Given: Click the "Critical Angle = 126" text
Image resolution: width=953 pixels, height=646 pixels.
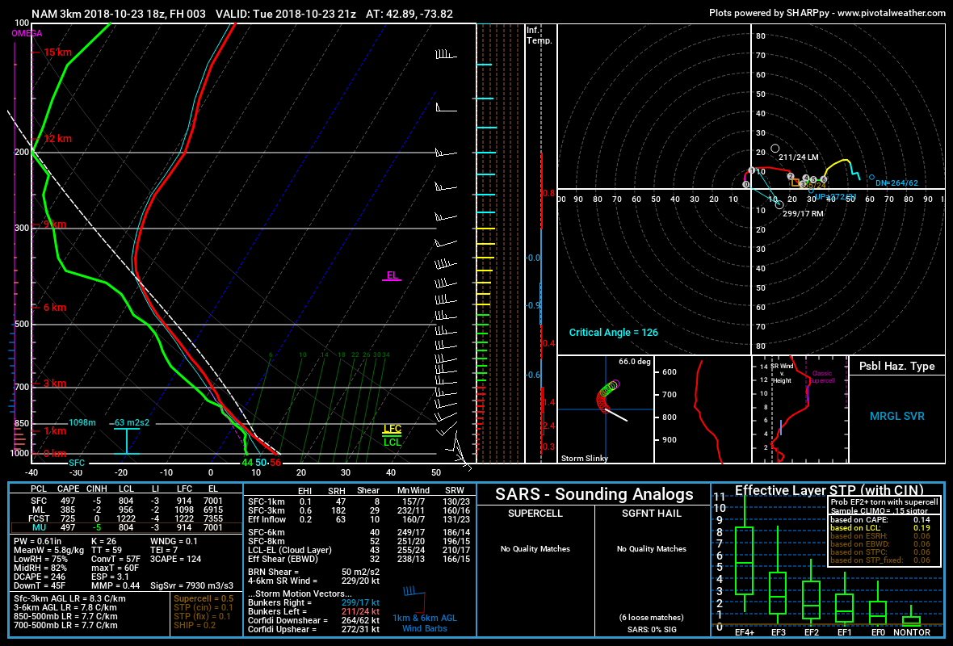Looking at the screenshot, I should click(x=613, y=333).
